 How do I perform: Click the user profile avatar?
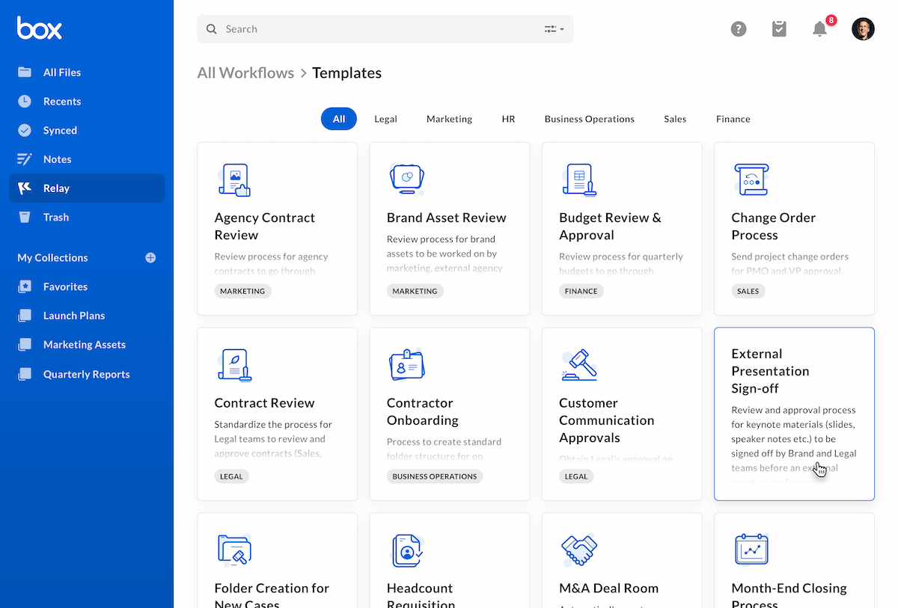863,28
